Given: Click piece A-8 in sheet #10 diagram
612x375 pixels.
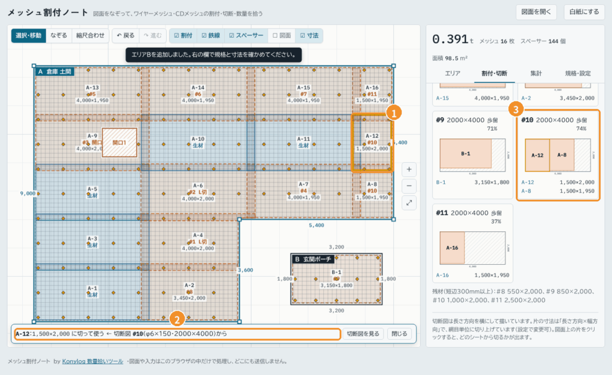Looking at the screenshot, I should click(x=562, y=155).
